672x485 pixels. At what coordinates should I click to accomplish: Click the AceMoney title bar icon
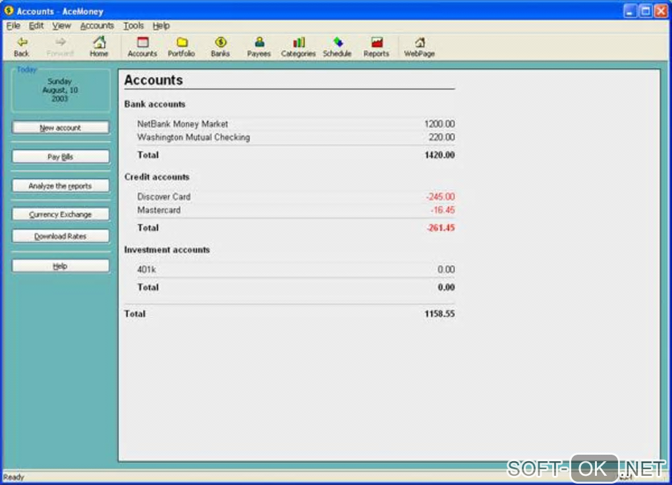point(9,11)
